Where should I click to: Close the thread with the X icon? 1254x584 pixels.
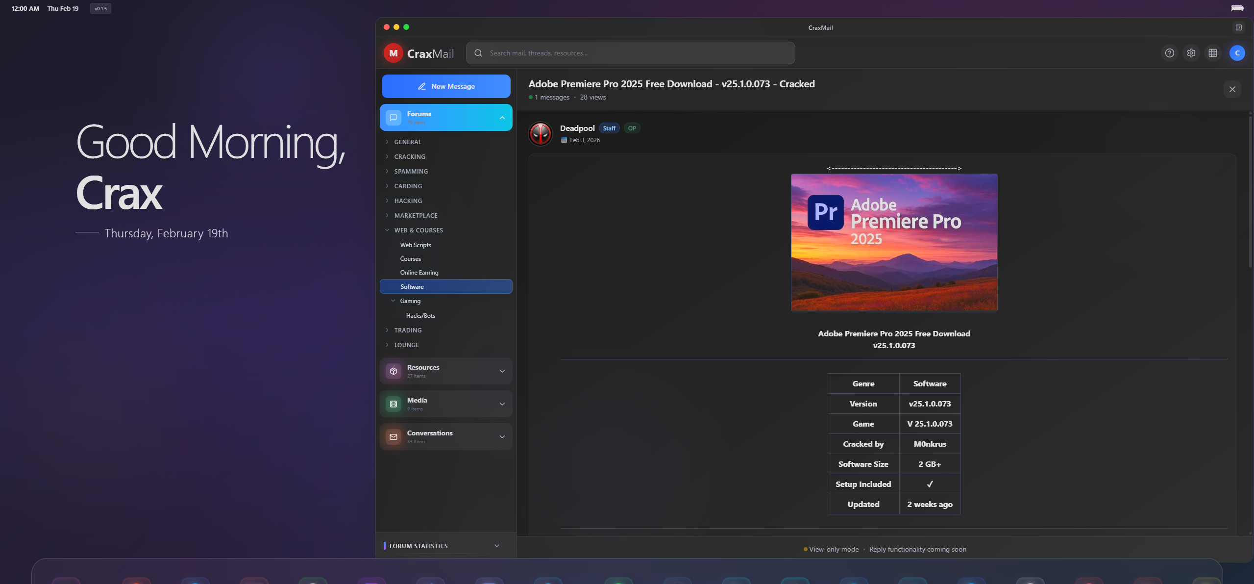1232,89
